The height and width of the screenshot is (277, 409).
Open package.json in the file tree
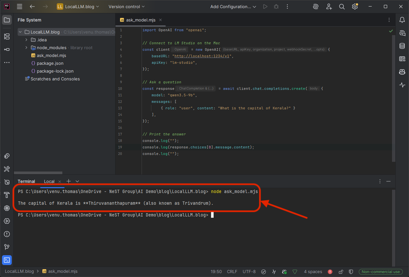pos(50,63)
